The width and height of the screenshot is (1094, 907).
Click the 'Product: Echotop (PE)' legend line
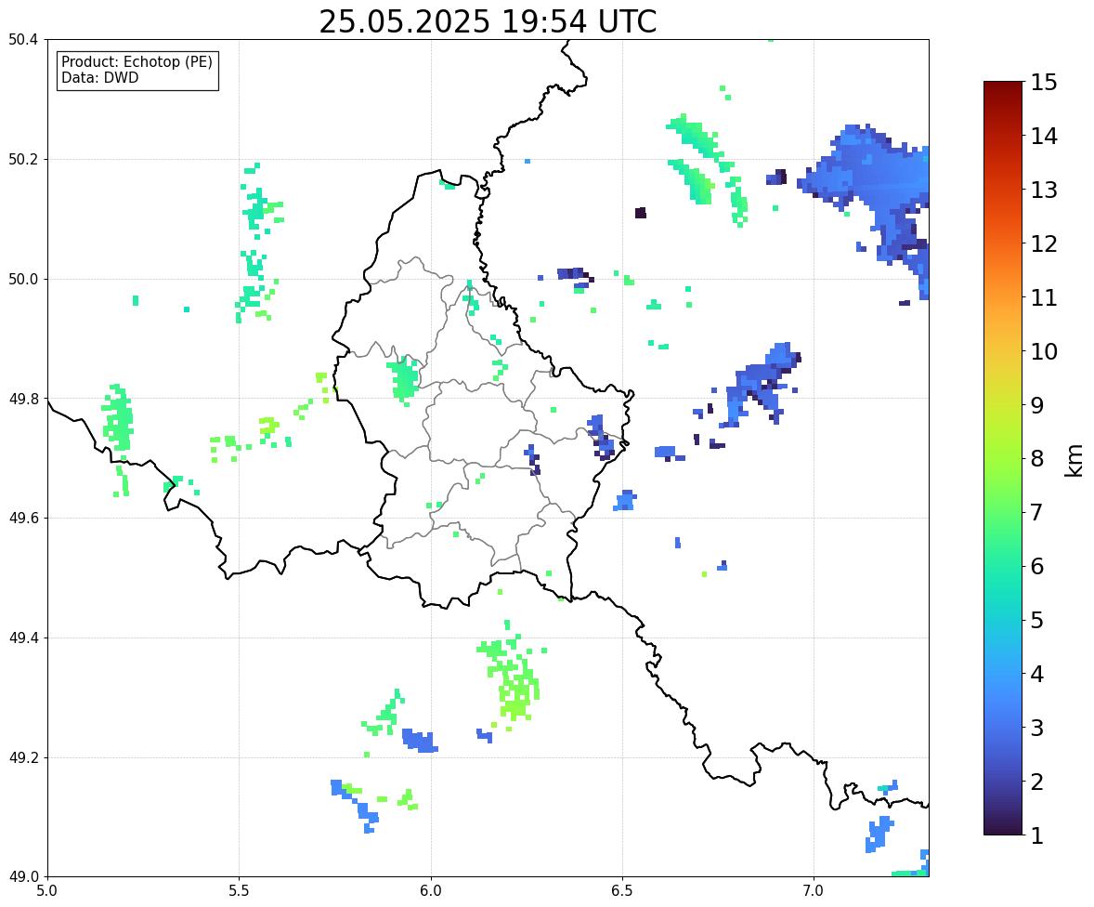(137, 62)
